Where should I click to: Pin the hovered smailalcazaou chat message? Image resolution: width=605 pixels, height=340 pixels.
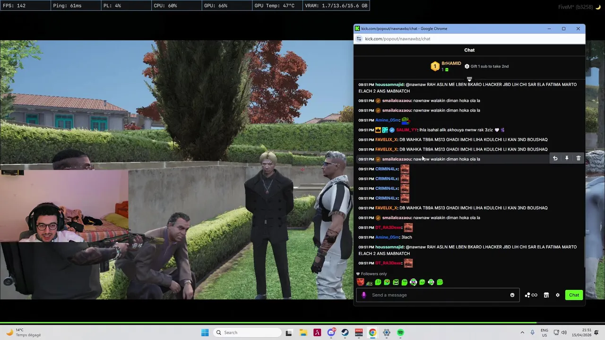coord(567,159)
